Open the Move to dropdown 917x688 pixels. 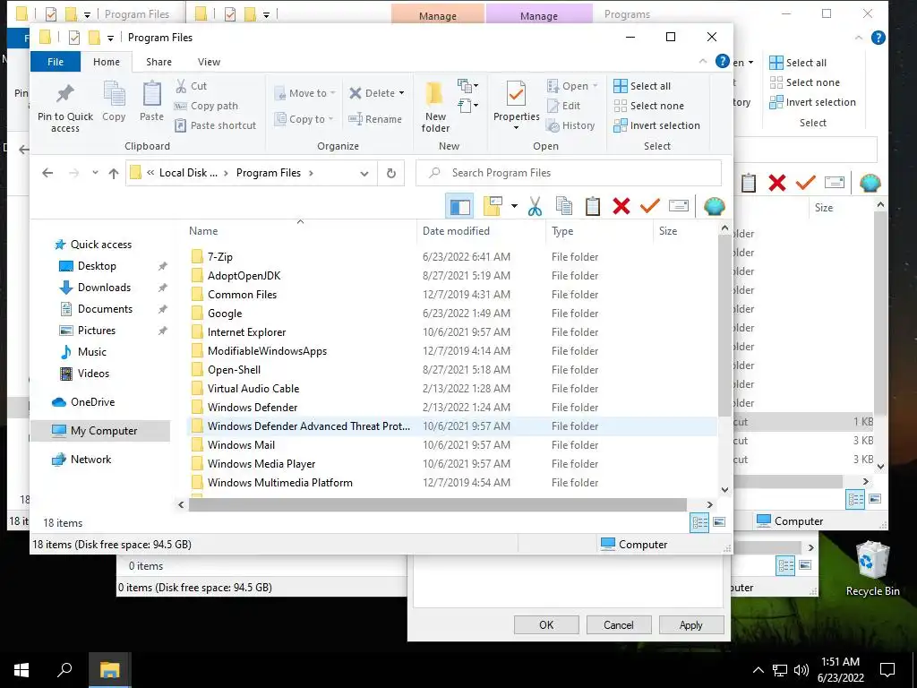pos(304,93)
